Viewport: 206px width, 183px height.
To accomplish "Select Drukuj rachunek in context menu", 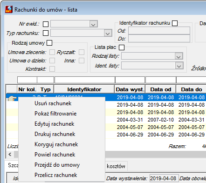I will (x=55, y=134).
